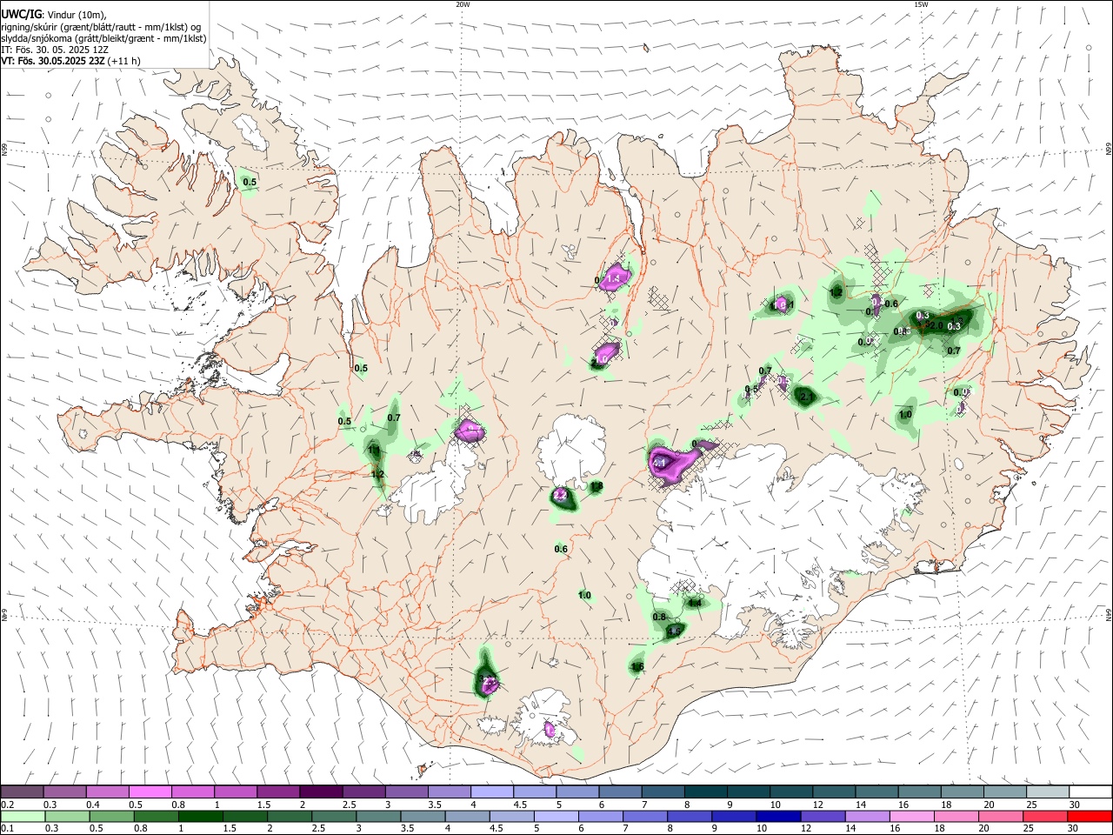The width and height of the screenshot is (1113, 835).
Task: Click the 'Vindur (10m)' header text
Action: click(x=76, y=15)
